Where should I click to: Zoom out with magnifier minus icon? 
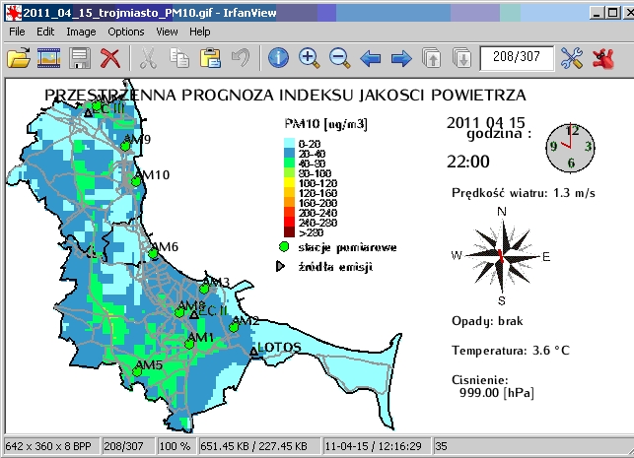click(x=339, y=58)
